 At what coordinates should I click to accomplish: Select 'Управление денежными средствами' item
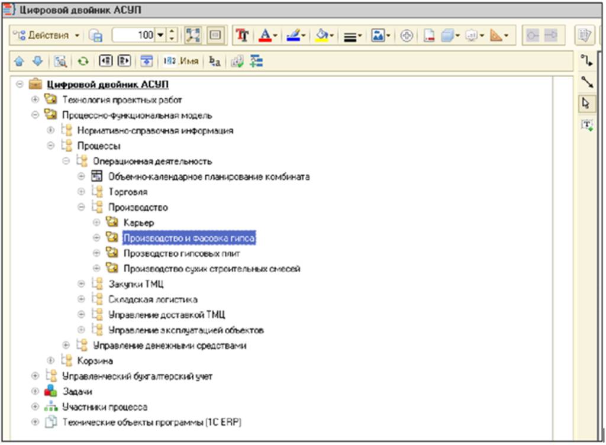169,346
